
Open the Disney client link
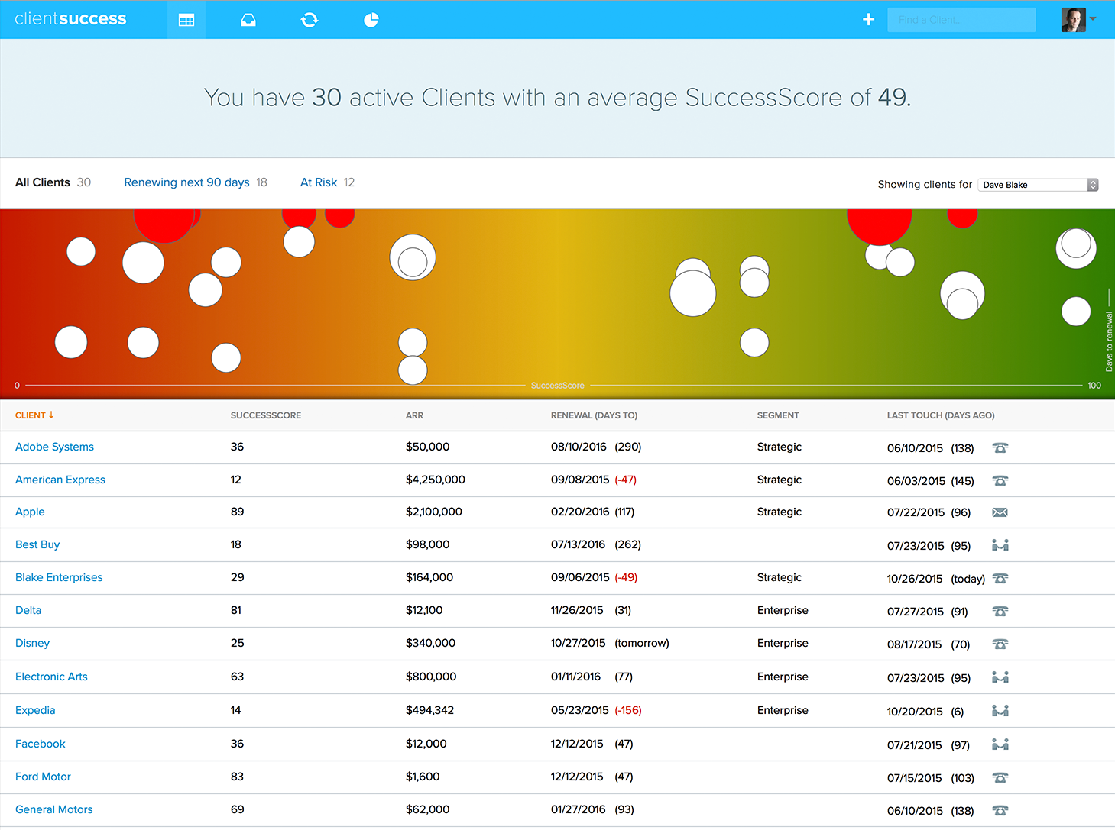(x=32, y=643)
